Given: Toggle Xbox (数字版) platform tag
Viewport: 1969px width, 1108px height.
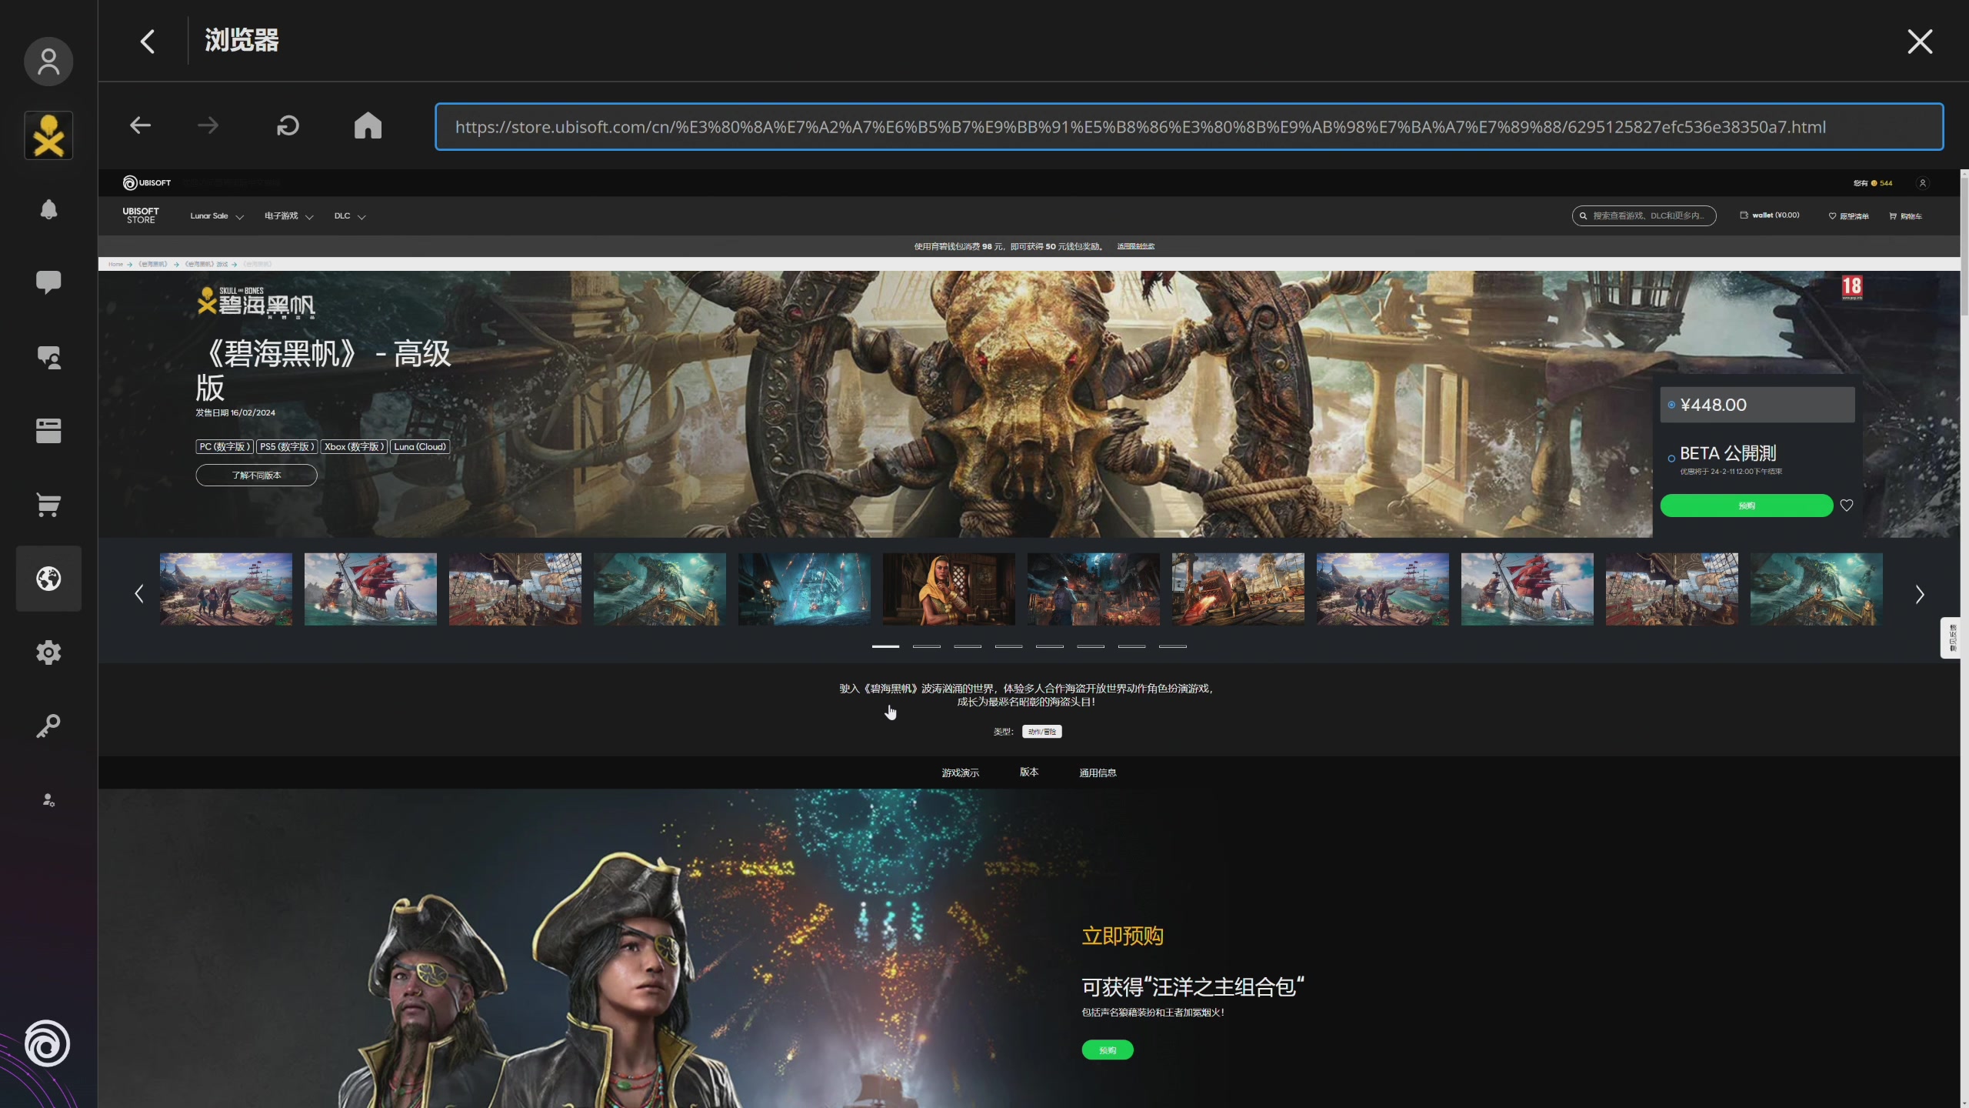Looking at the screenshot, I should (354, 447).
